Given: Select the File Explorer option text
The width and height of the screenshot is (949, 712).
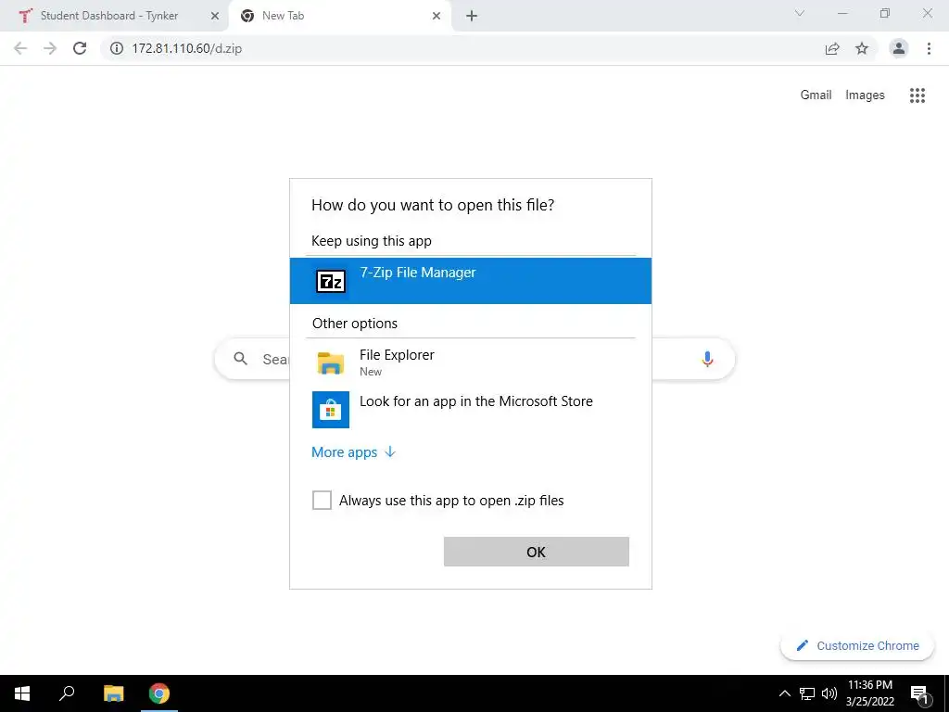Looking at the screenshot, I should pyautogui.click(x=397, y=355).
